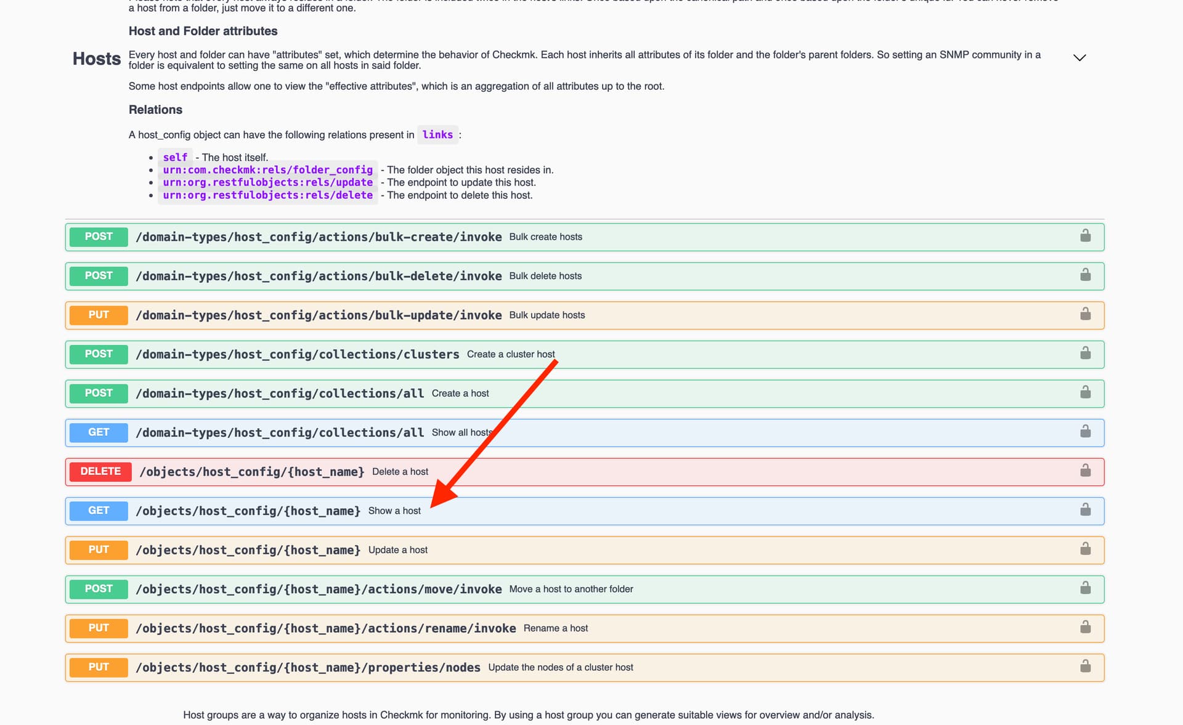Screen dimensions: 1183x725
Task: Click the GET badge on Show a host
Action: (x=98, y=510)
